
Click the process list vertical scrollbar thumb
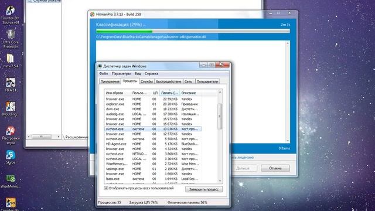(220, 116)
